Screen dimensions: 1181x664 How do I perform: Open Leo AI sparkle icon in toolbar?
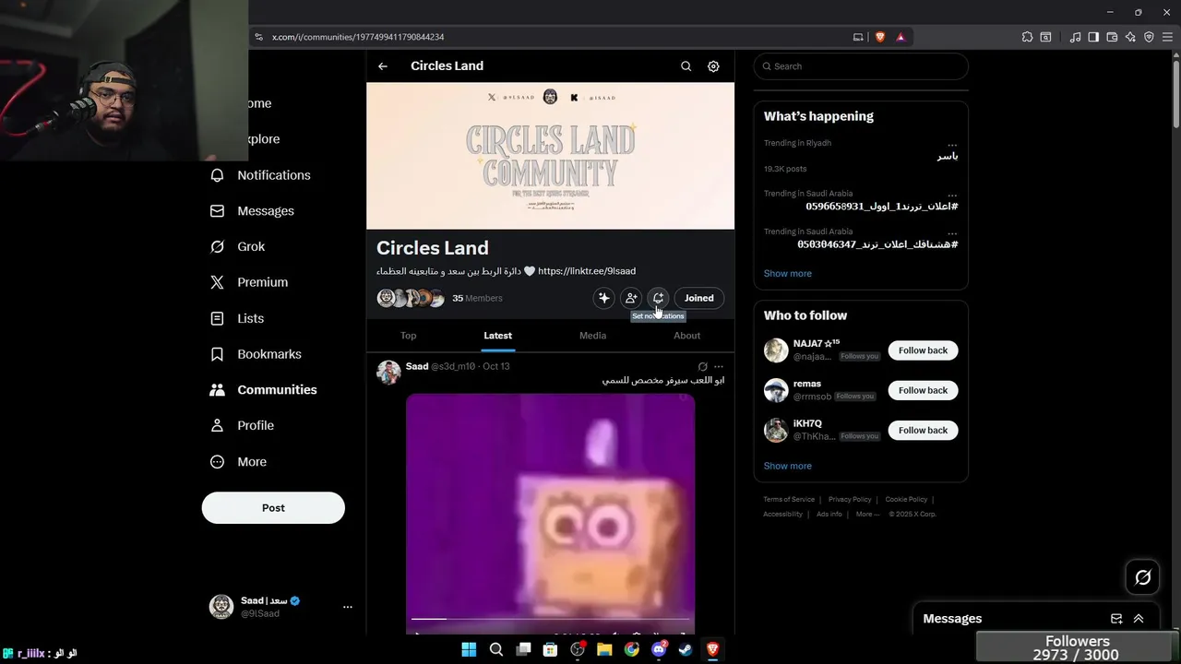click(x=1130, y=37)
